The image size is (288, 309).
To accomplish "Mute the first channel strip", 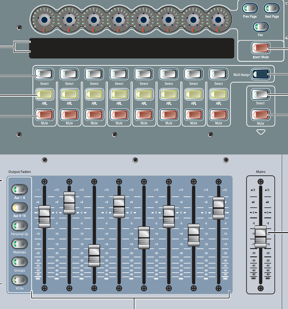I will (45, 115).
